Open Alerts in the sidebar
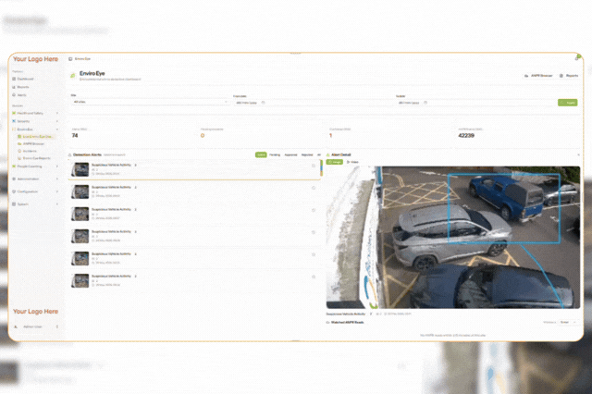592x394 pixels. [x=19, y=95]
